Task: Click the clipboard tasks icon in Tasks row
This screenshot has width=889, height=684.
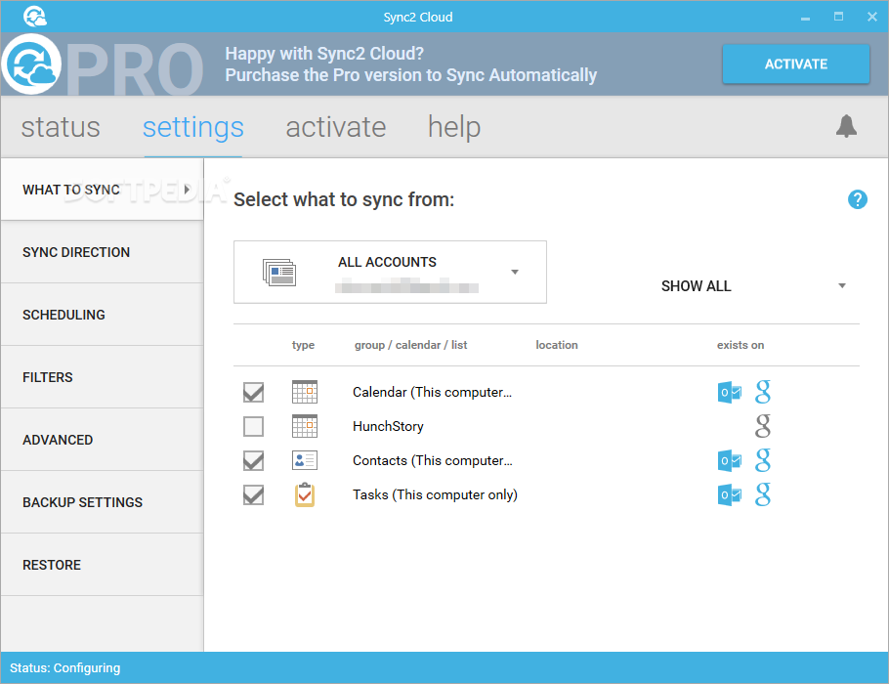Action: pyautogui.click(x=305, y=494)
